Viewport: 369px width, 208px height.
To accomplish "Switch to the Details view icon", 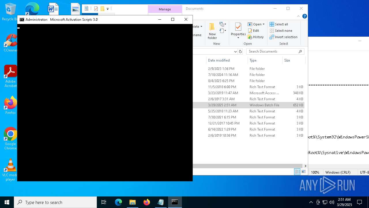I will (297, 172).
